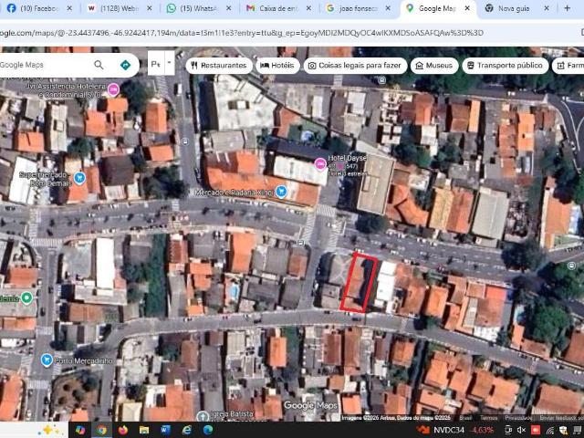The width and height of the screenshot is (584, 438).
Task: Click the Porto Mercadinho shopping cart pin
Action: click(x=47, y=360)
